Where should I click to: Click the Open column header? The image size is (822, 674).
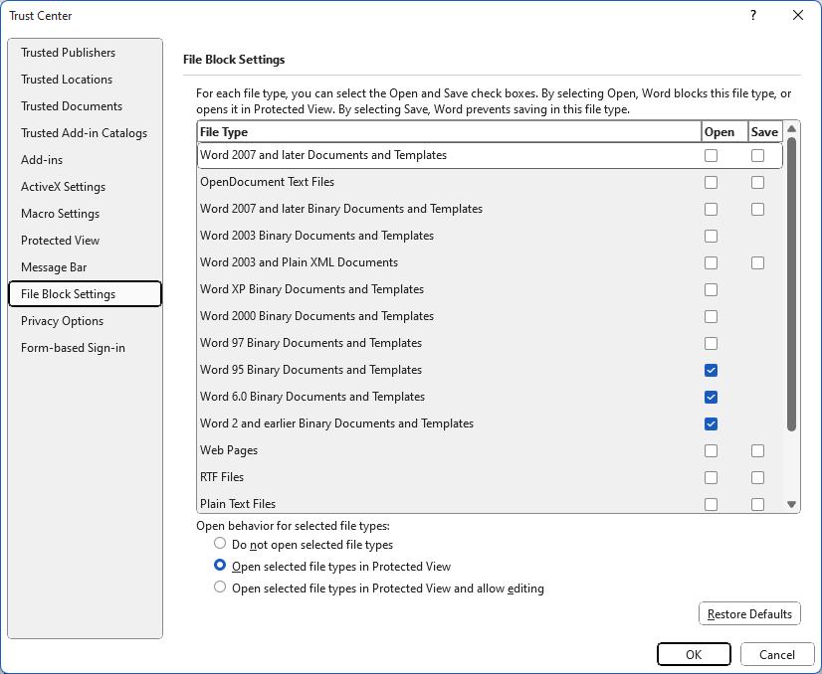click(724, 132)
